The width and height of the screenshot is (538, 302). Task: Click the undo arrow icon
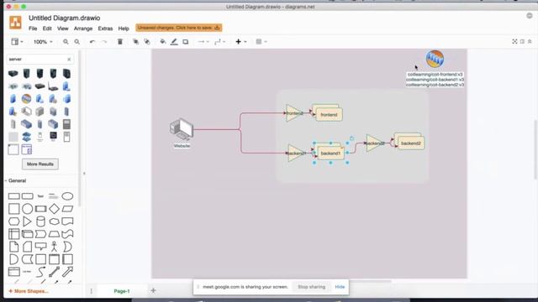tap(92, 42)
